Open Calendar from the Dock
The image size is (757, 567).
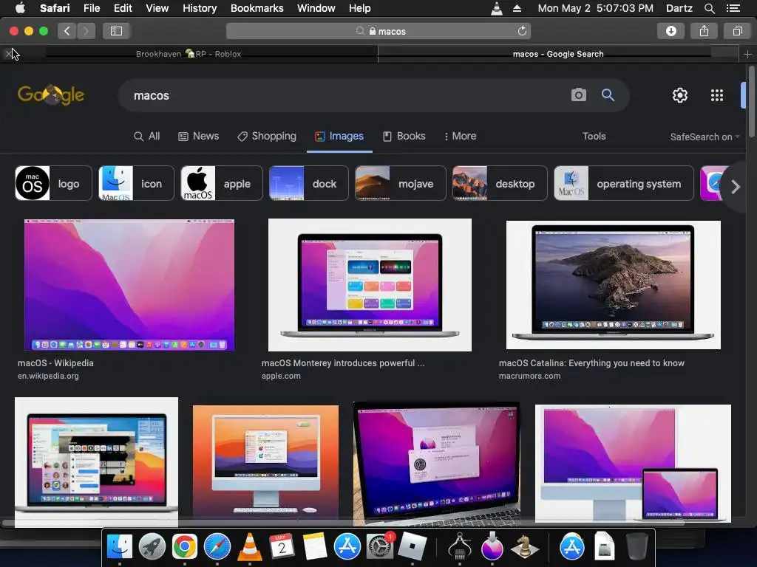[282, 547]
